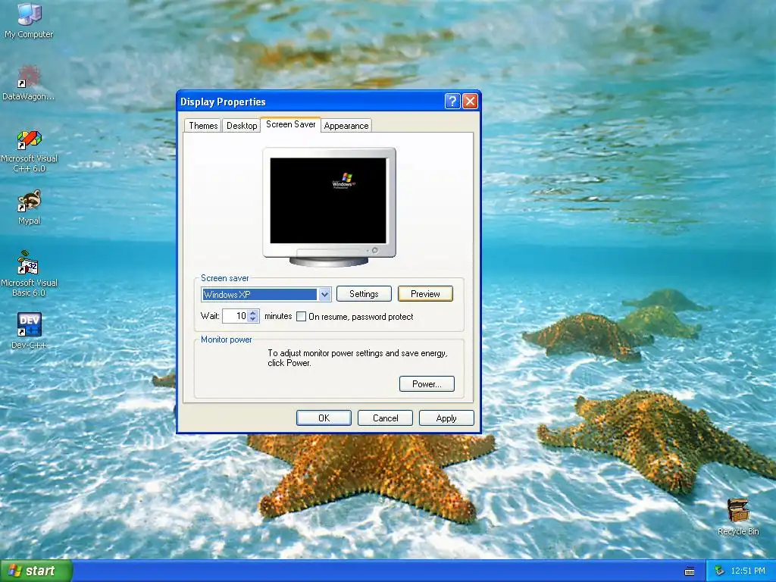
Task: Increase wait minutes with up arrow
Action: (253, 313)
